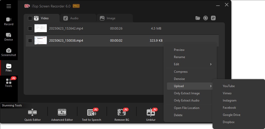The width and height of the screenshot is (265, 129).
Task: Tick checkbox for 20250623_152642.mp4
Action: pos(30,28)
